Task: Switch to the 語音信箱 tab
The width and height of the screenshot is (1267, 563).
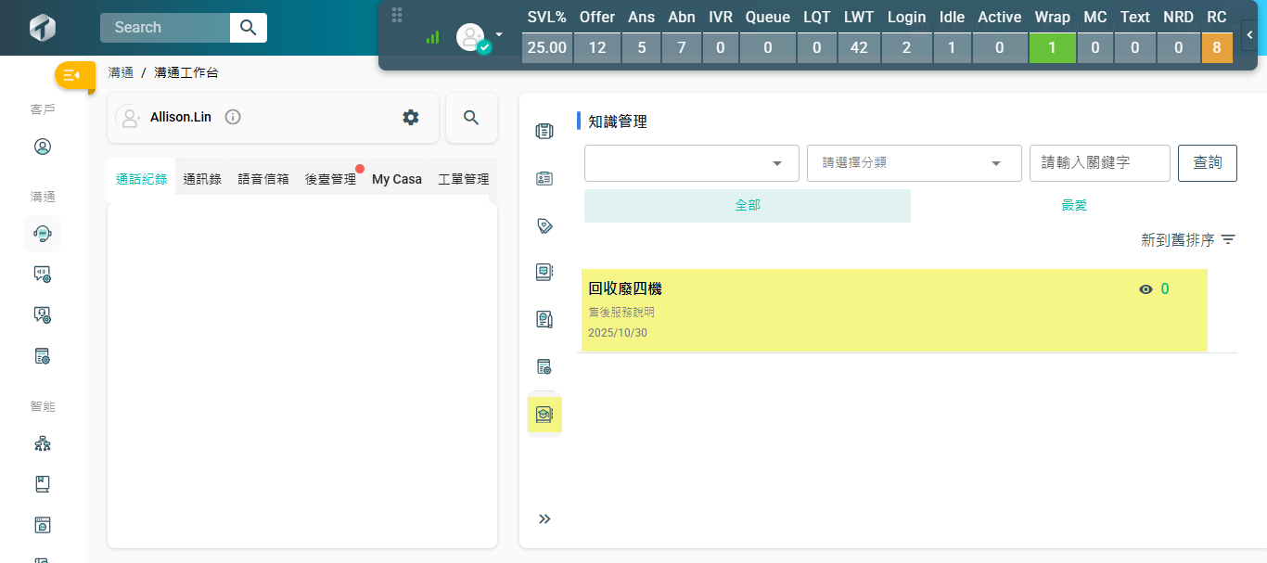Action: [263, 179]
